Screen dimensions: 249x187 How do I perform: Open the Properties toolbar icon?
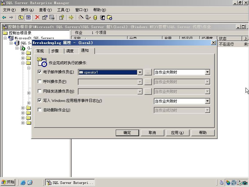tap(45, 17)
